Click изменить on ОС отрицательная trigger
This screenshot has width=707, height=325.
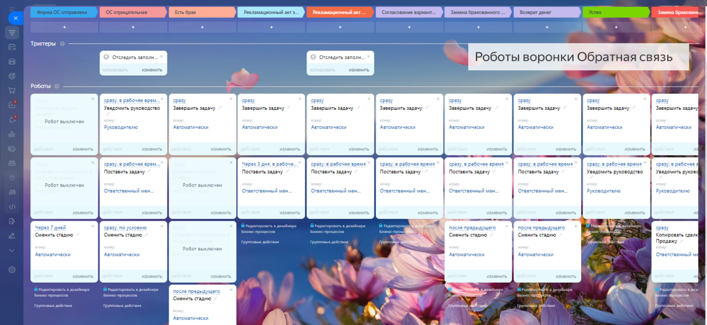tap(152, 70)
